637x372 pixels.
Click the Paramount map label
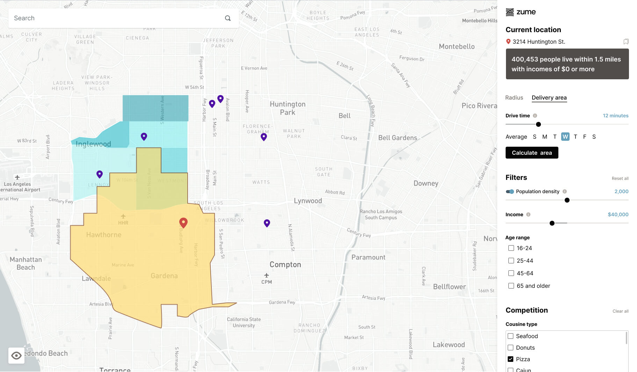(x=368, y=257)
